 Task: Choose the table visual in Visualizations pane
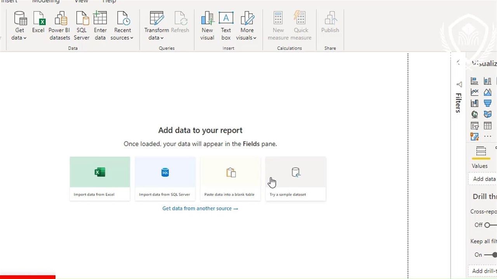487,126
